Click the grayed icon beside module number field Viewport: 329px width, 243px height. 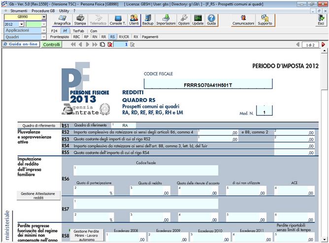(132, 44)
